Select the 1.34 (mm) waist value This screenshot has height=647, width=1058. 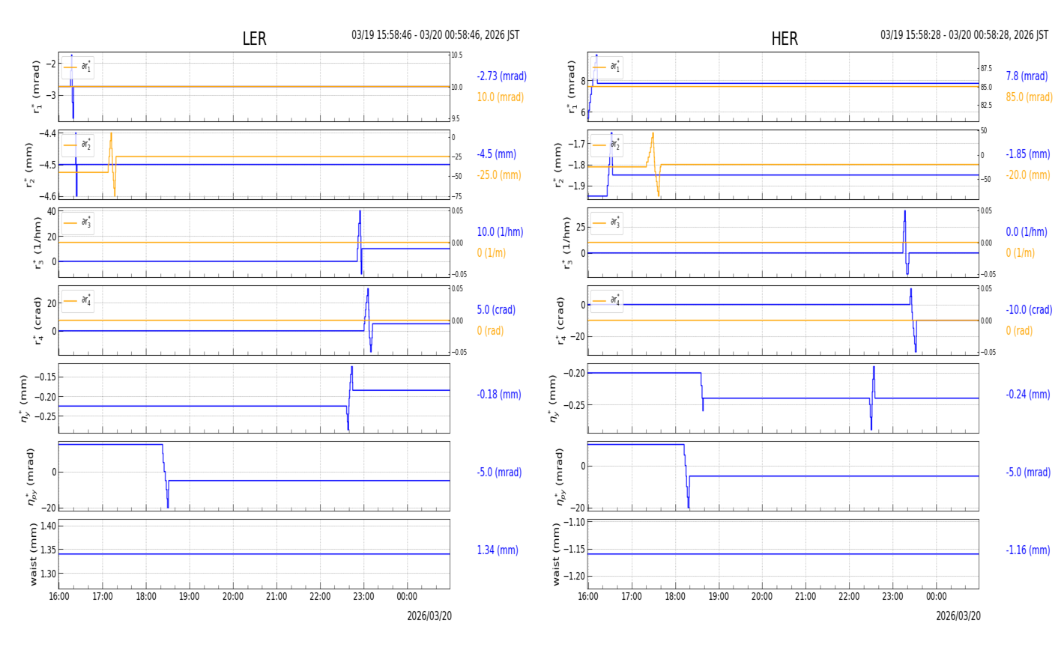point(498,550)
